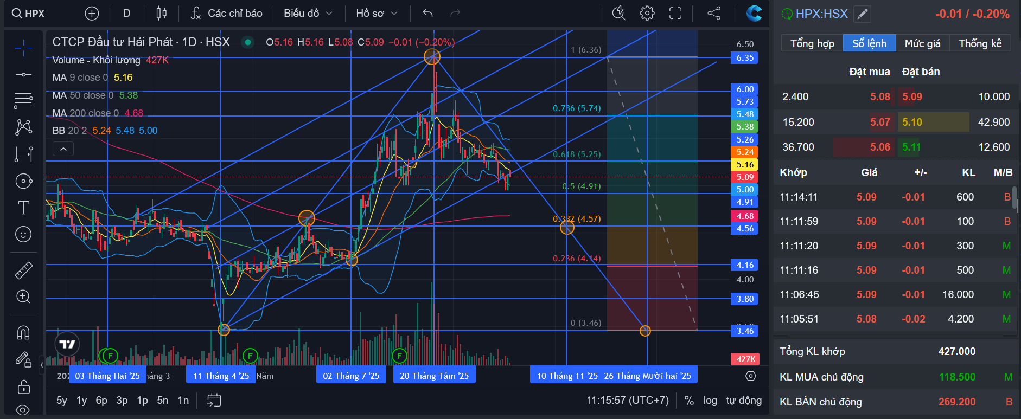Open the geometric shapes tool

pyautogui.click(x=23, y=181)
